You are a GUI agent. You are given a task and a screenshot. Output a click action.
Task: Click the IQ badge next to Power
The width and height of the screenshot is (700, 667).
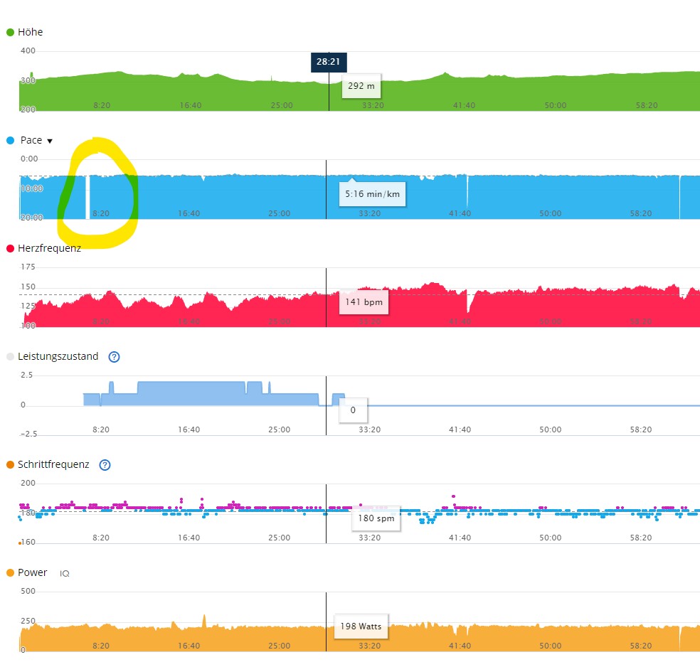(x=64, y=573)
